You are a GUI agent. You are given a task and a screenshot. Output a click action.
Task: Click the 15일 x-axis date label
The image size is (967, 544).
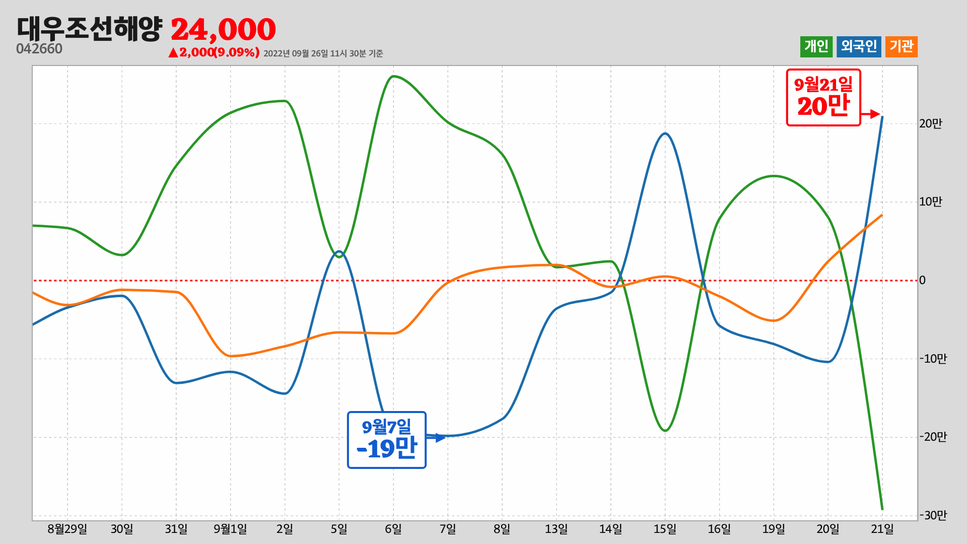point(665,529)
